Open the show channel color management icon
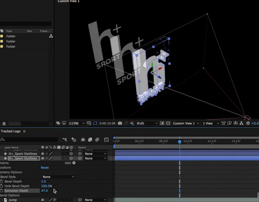The width and height of the screenshot is (259, 202). (x=132, y=123)
